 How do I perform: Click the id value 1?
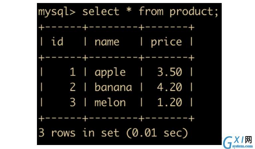click(x=73, y=72)
